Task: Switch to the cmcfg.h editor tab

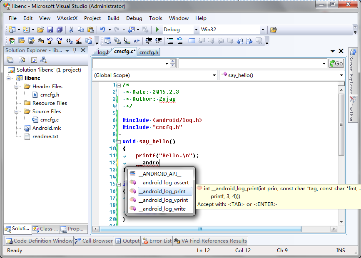Action: [x=149, y=52]
